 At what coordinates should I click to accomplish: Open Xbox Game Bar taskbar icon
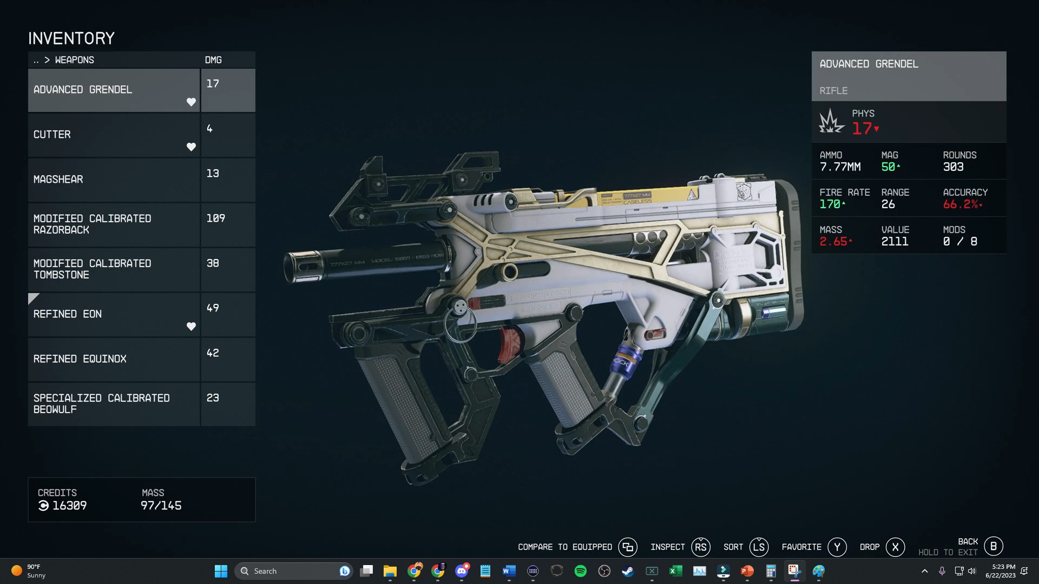click(x=652, y=571)
